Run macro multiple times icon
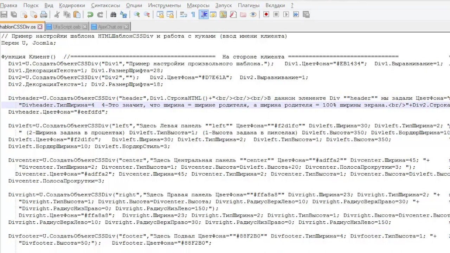The width and height of the screenshot is (450, 253). 296,14
